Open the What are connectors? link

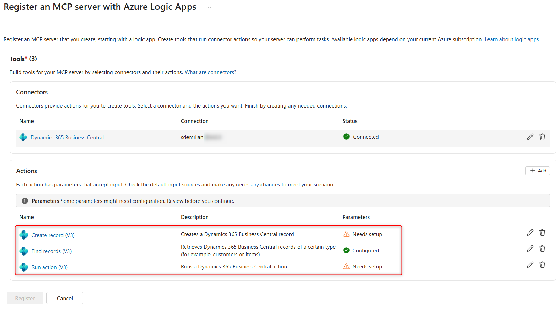pyautogui.click(x=210, y=72)
